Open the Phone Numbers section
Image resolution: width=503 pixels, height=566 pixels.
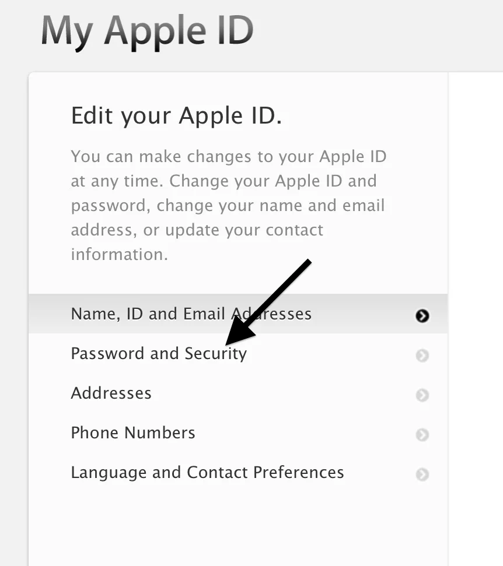coord(132,433)
